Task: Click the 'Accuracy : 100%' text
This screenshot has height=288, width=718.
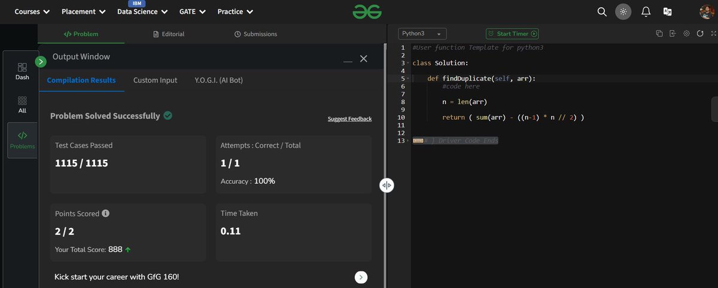Action: click(248, 181)
